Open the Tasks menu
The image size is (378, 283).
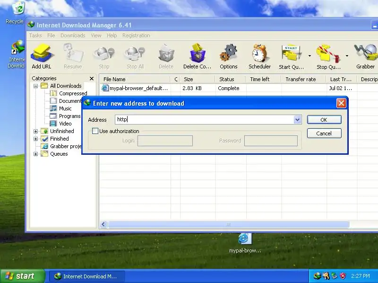point(35,35)
